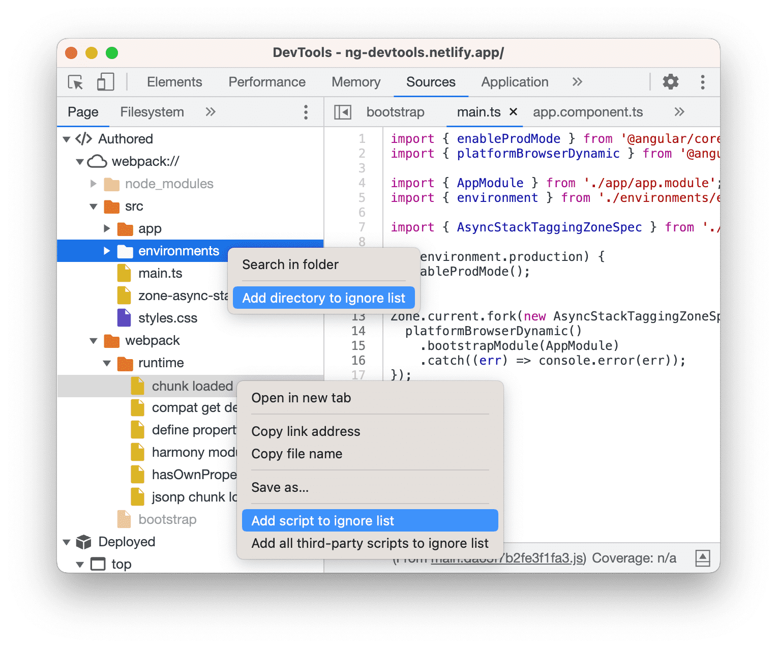Image resolution: width=777 pixels, height=648 pixels.
Task: Select the Inspect element tool
Action: pyautogui.click(x=75, y=82)
